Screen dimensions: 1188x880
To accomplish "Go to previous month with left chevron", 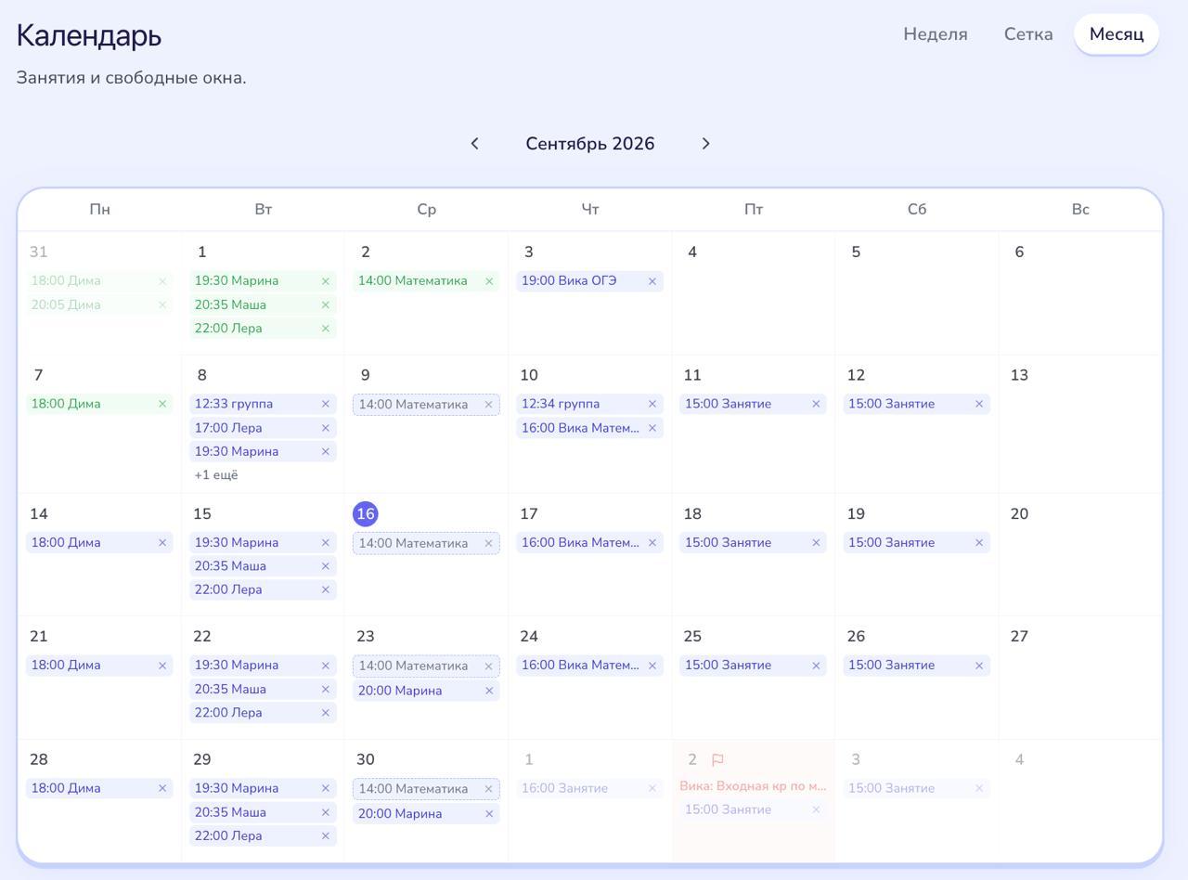I will [475, 144].
